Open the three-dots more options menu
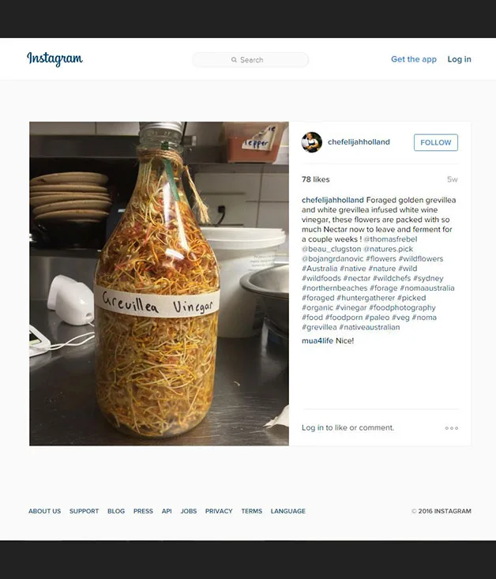Viewport: 496px width, 579px height. tap(451, 428)
